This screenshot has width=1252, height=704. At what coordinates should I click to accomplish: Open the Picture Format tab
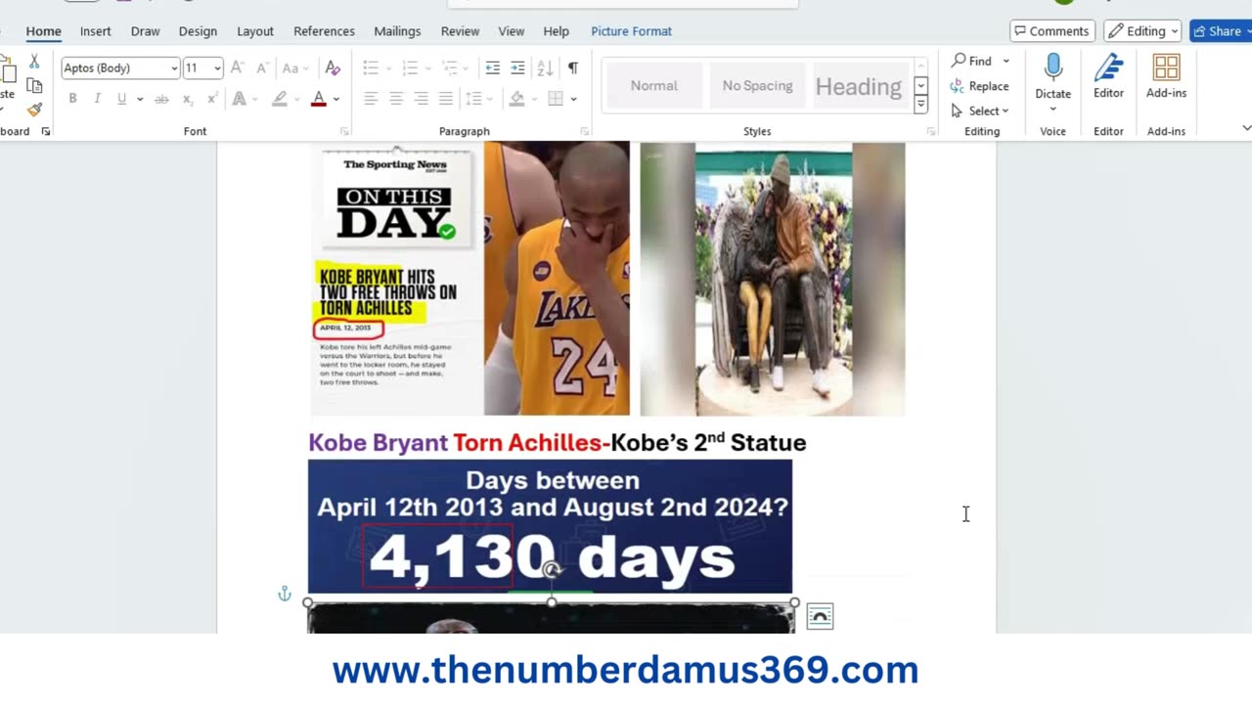[631, 31]
